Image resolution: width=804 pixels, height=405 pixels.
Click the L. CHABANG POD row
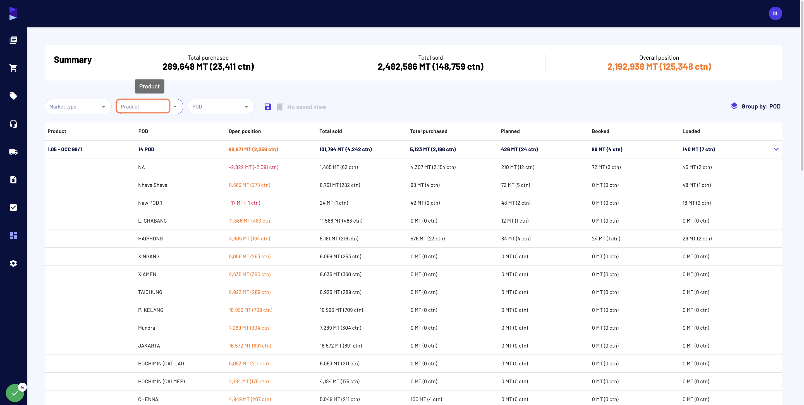click(413, 221)
